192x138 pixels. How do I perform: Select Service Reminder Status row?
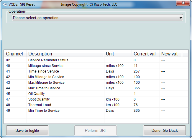[48, 60]
